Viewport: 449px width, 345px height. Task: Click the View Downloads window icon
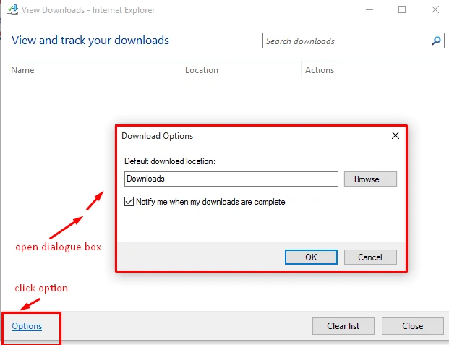(x=12, y=9)
